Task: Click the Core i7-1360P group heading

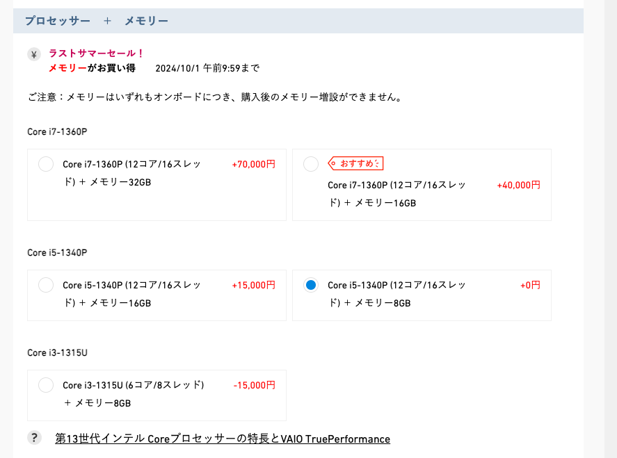Action: pos(57,131)
